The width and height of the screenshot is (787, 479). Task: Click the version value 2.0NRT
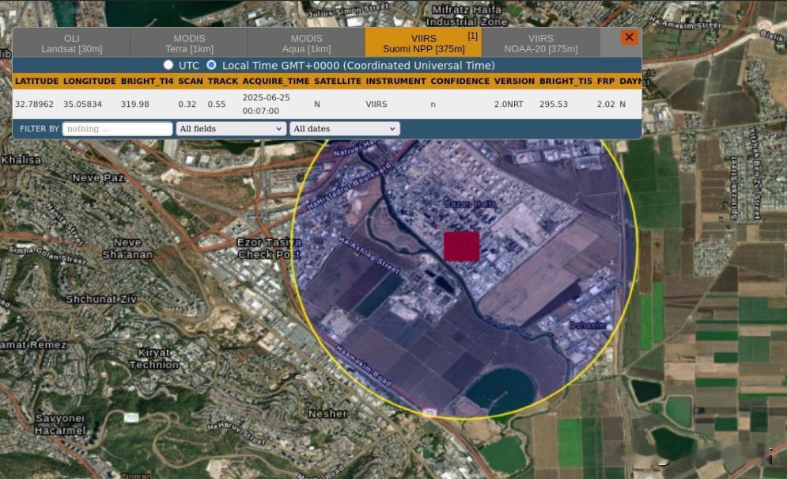pyautogui.click(x=509, y=104)
